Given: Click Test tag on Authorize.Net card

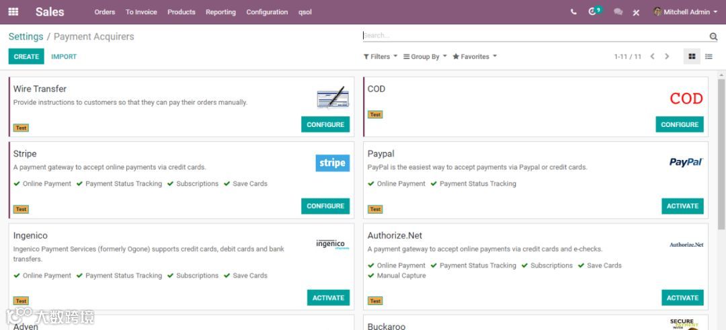Looking at the screenshot, I should (375, 301).
